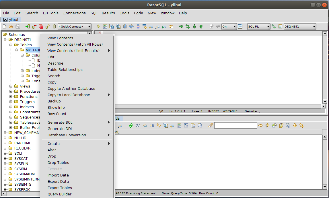This screenshot has height=198, width=329.
Task: Click the schema tree horizontal scrollbar left arrow
Action: coord(4,194)
